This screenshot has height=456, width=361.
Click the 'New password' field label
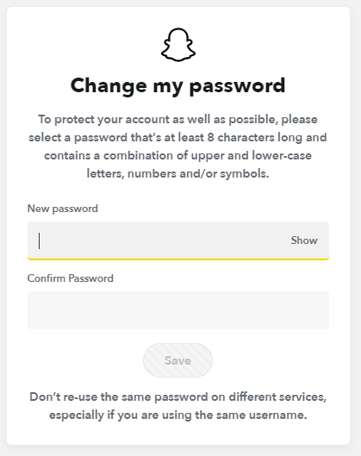(63, 209)
